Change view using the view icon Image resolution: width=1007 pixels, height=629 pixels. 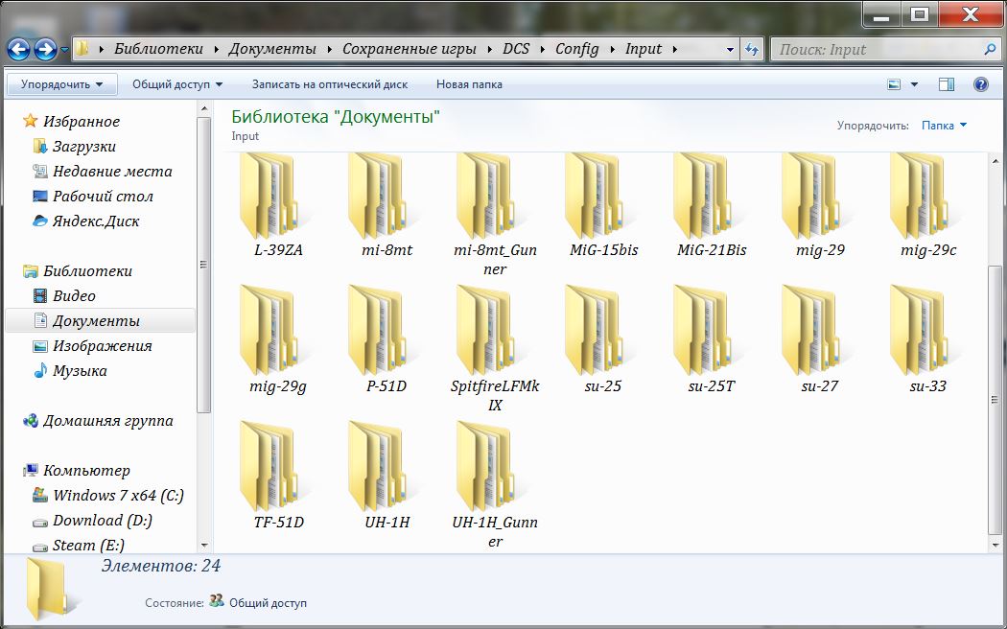point(894,84)
